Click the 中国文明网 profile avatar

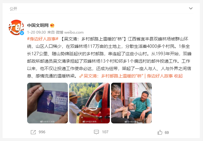tap(16, 27)
